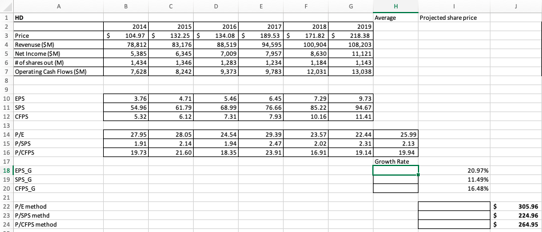This screenshot has width=542, height=232.
Task: Click column H header
Action: [x=396, y=7]
